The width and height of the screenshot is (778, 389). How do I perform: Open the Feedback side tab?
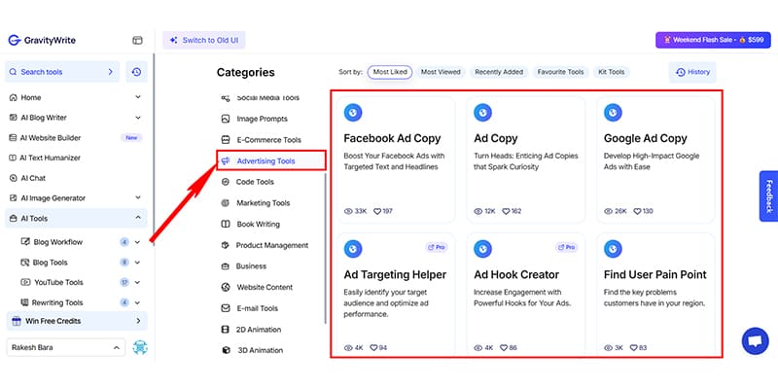(x=768, y=196)
